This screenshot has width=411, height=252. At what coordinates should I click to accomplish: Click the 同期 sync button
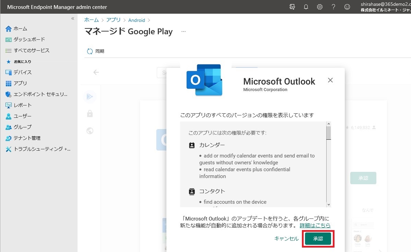coord(96,51)
